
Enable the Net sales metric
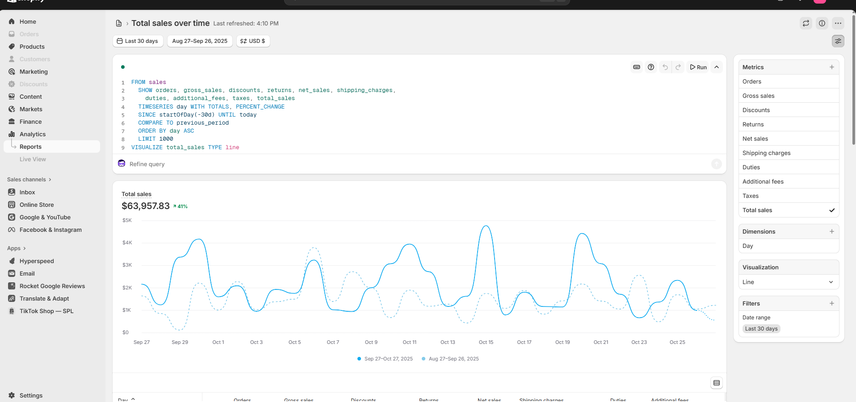(x=789, y=138)
